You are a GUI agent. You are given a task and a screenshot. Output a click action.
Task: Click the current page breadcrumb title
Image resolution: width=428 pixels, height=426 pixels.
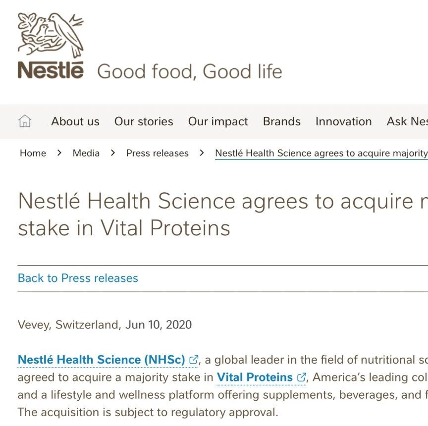[321, 154]
